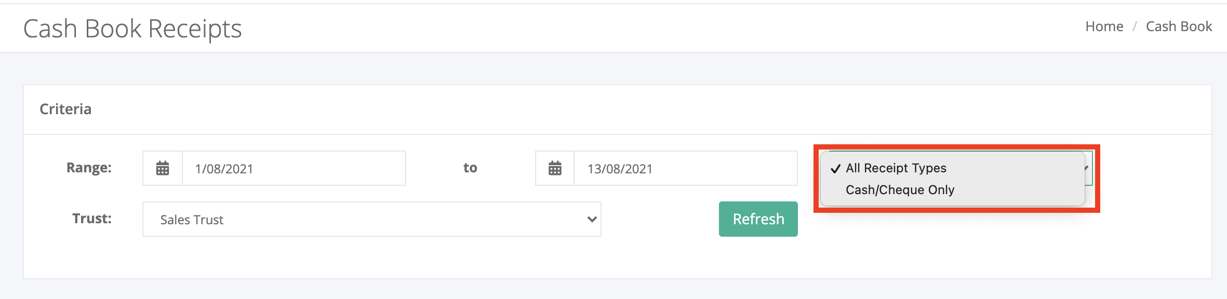This screenshot has width=1227, height=299.
Task: Open the end date calendar icon
Action: (555, 168)
